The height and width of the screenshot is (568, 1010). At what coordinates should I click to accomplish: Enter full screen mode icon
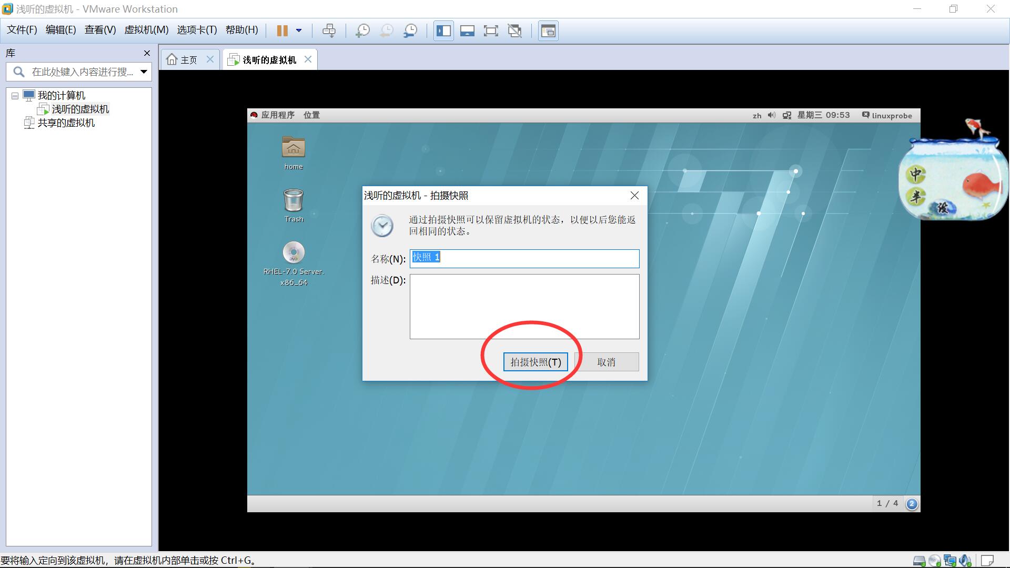coord(491,31)
